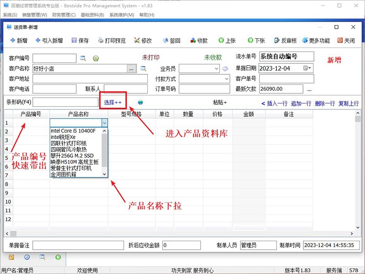
Task: Collapse the 产品名称 dropdown arrow in row 1
Action: click(x=104, y=123)
